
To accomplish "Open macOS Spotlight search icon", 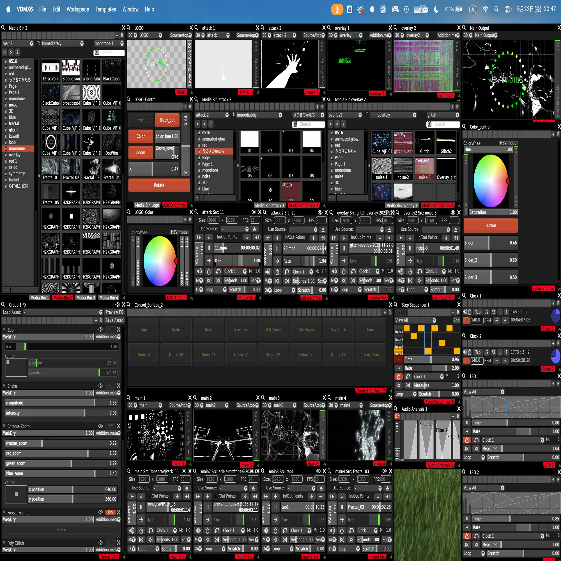I will click(x=496, y=9).
